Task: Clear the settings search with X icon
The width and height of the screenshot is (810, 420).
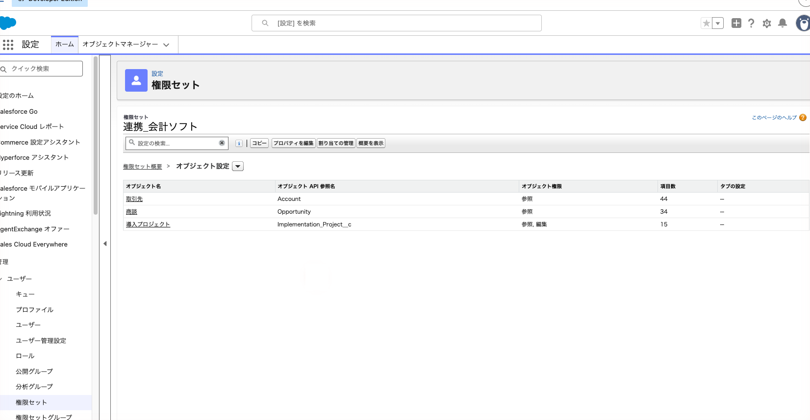Action: 222,143
